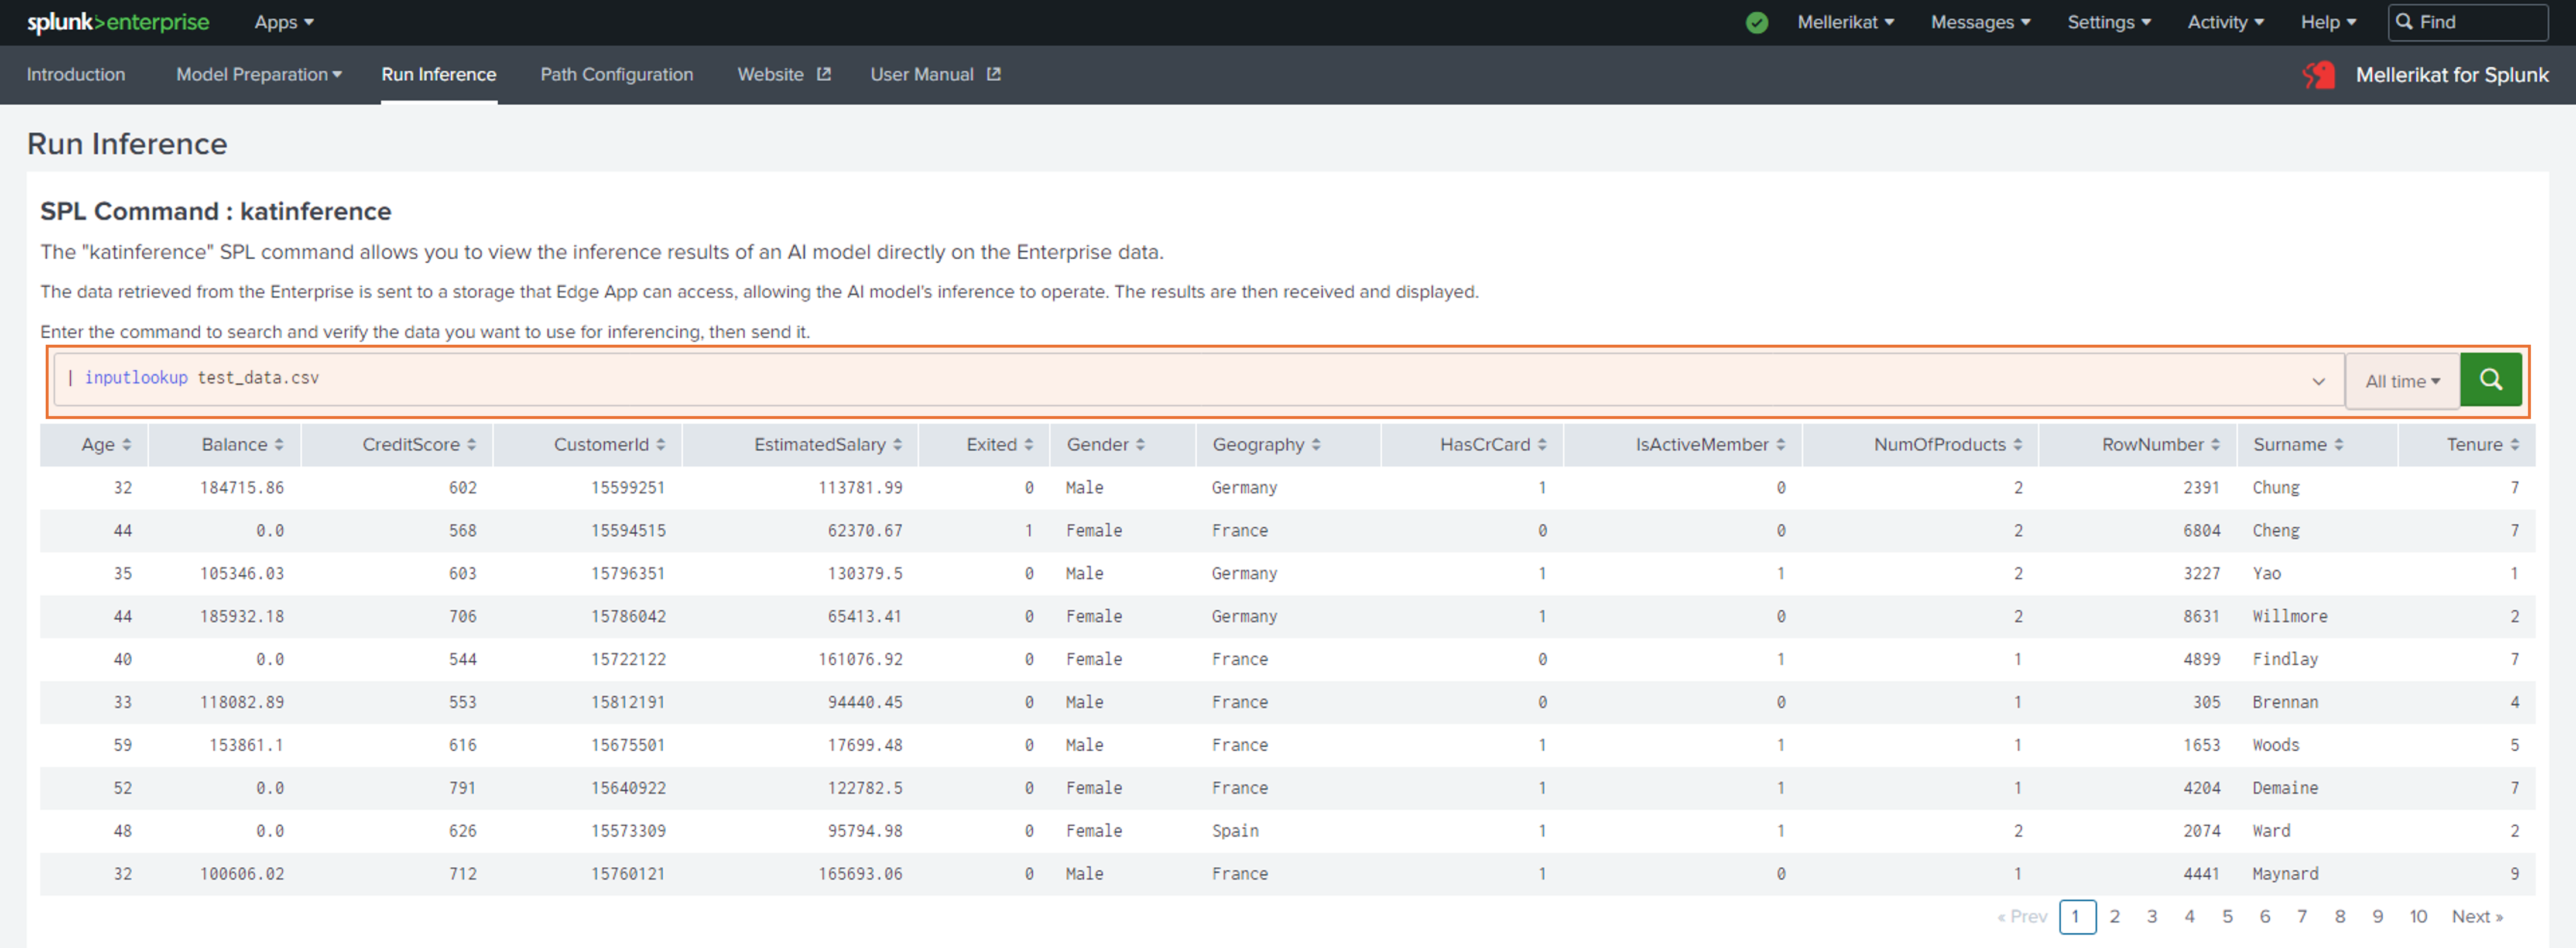This screenshot has height=948, width=2576.
Task: Click RowNumber cell 305
Action: click(x=2206, y=702)
